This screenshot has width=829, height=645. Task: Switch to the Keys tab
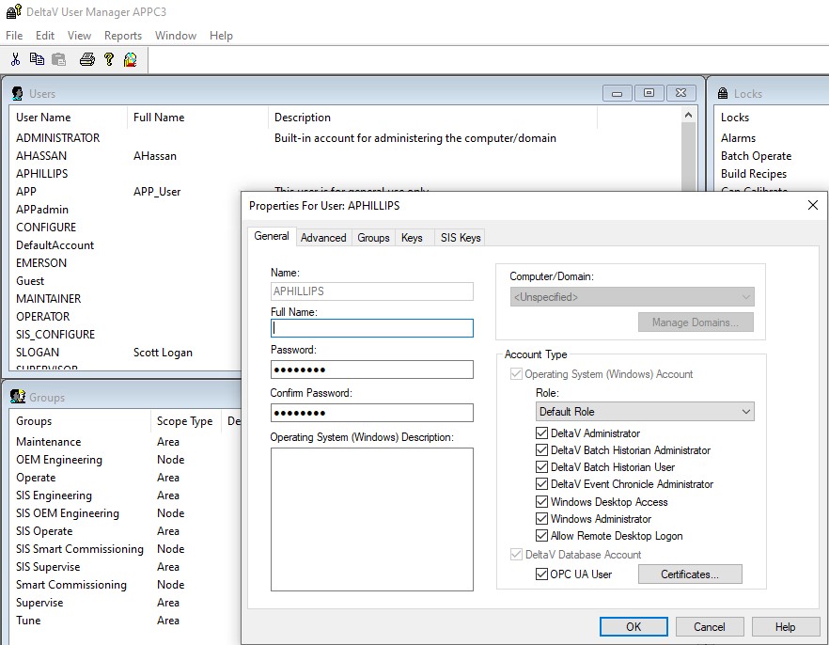[x=412, y=238]
